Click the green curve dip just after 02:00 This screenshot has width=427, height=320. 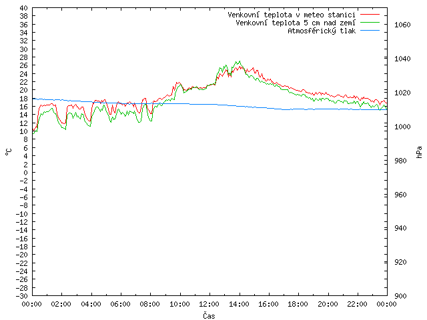(65, 129)
